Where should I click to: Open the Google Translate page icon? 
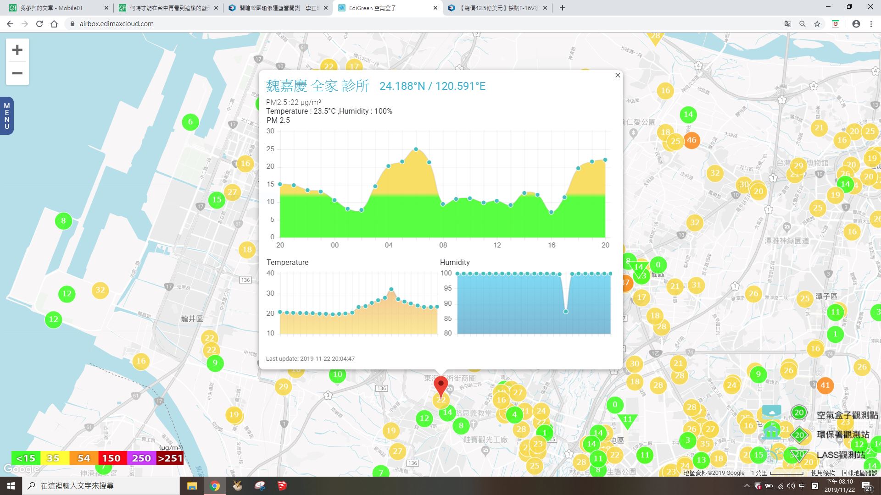(x=787, y=24)
